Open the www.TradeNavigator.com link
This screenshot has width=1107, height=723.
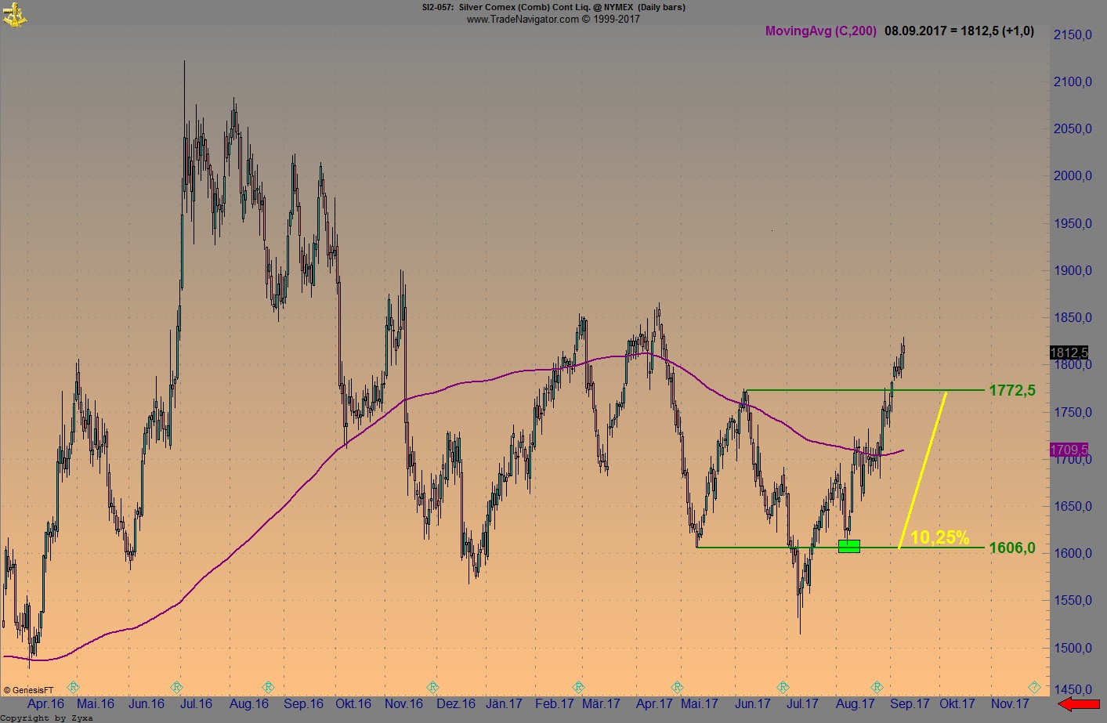(521, 19)
